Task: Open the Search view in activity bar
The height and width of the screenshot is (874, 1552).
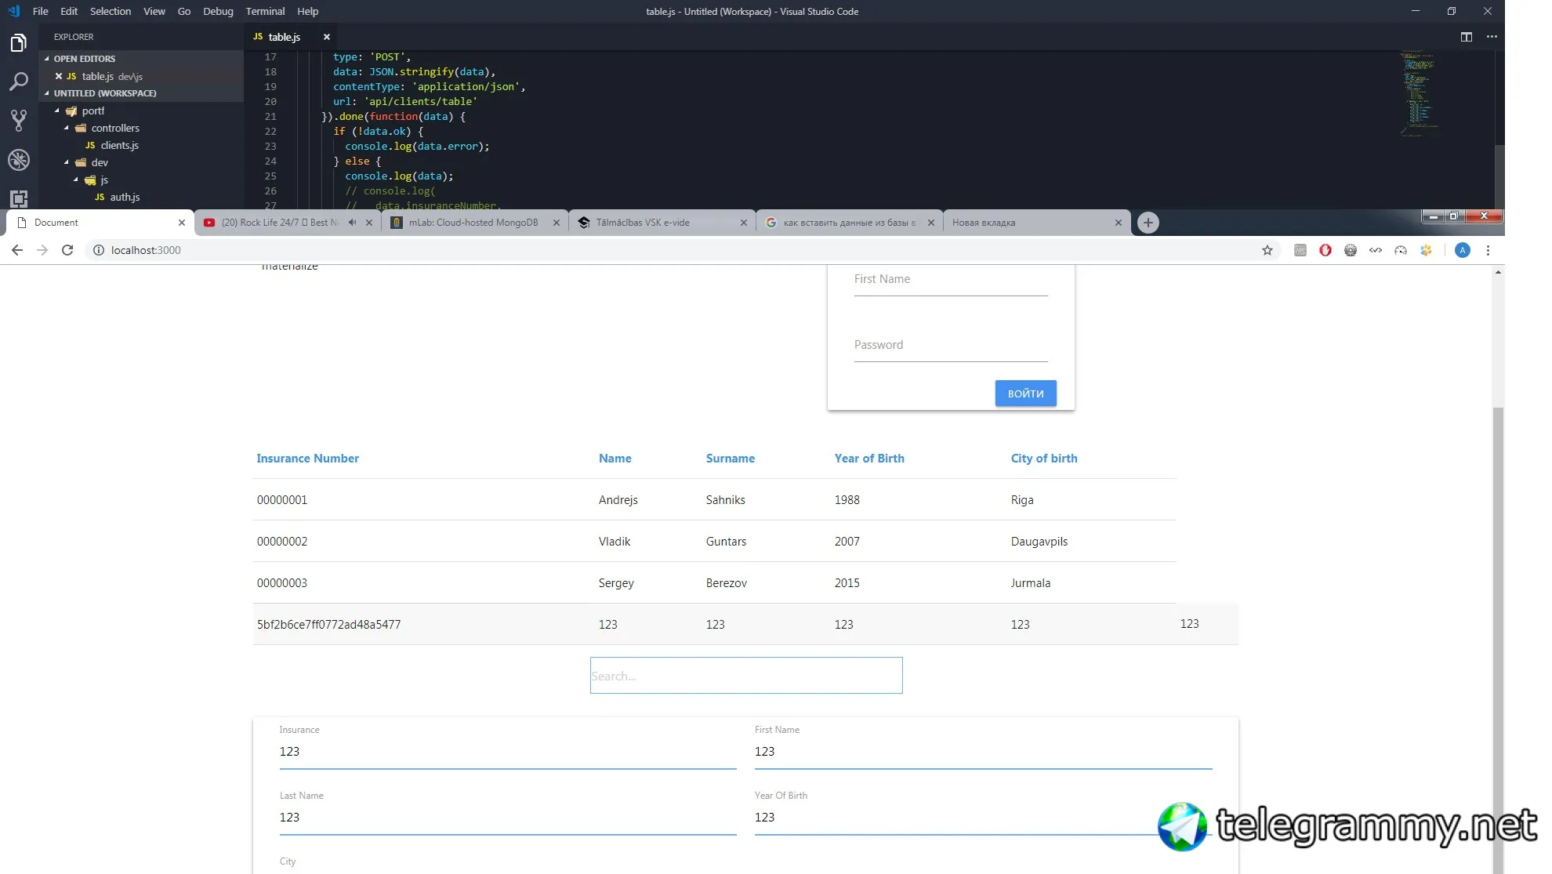Action: pyautogui.click(x=19, y=82)
